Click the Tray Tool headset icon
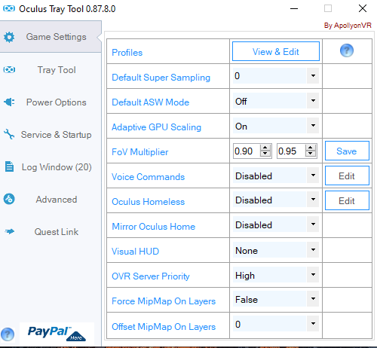 [9, 69]
